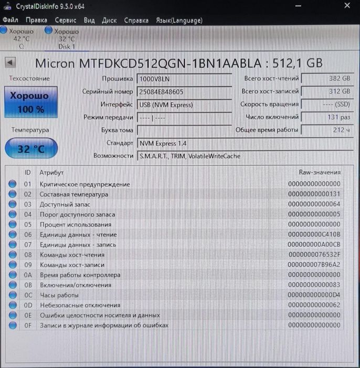Click the status dot for attribute 06
The width and height of the screenshot is (360, 368).
click(x=13, y=234)
